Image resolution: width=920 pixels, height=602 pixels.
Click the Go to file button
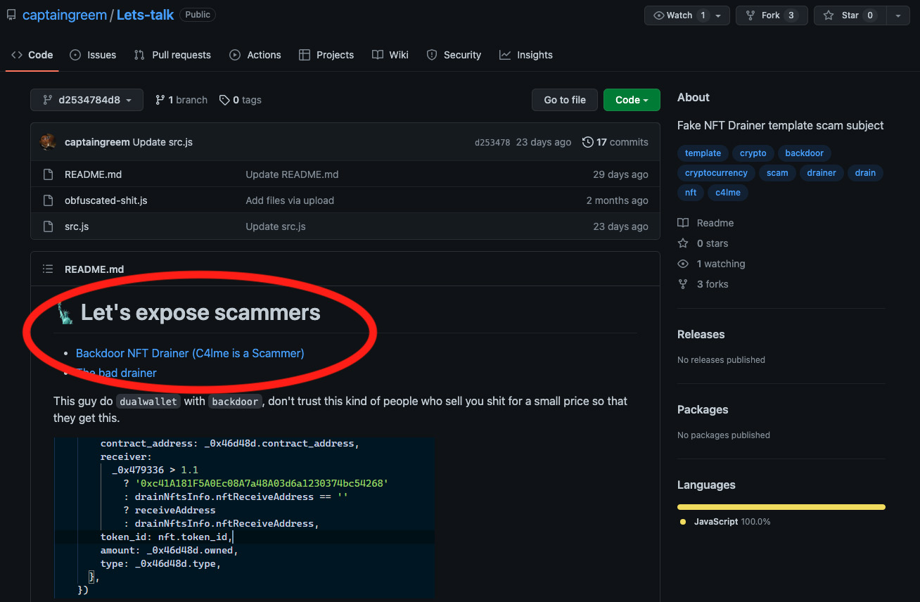point(565,100)
